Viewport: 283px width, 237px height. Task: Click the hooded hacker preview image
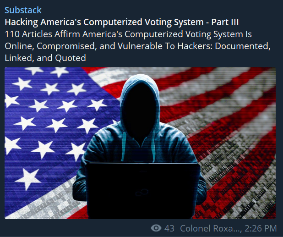pos(140,143)
